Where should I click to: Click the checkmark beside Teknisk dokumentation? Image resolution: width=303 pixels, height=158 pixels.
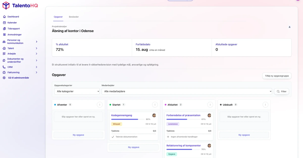pos(113,137)
